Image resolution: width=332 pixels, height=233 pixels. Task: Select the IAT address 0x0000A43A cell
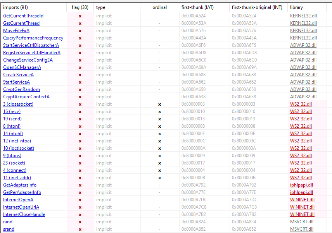pos(194,38)
